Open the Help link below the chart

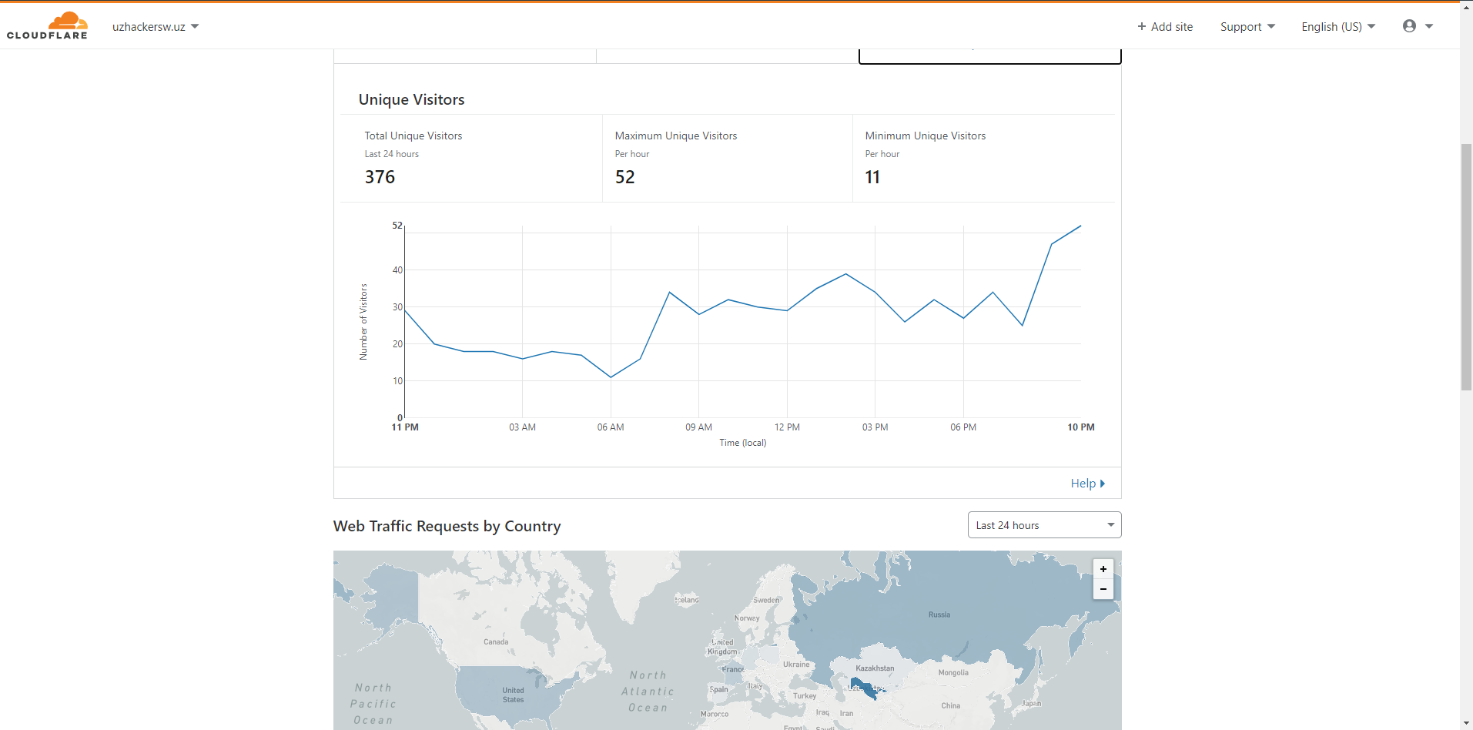click(x=1086, y=484)
